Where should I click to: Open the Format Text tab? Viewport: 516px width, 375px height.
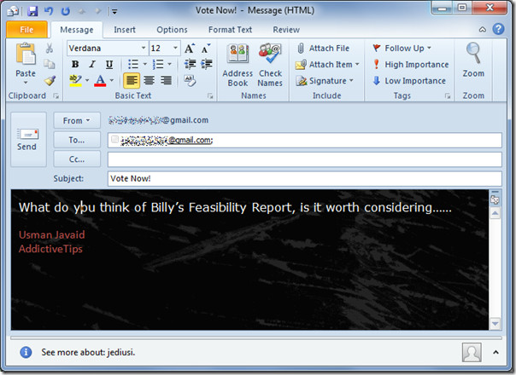(x=230, y=30)
